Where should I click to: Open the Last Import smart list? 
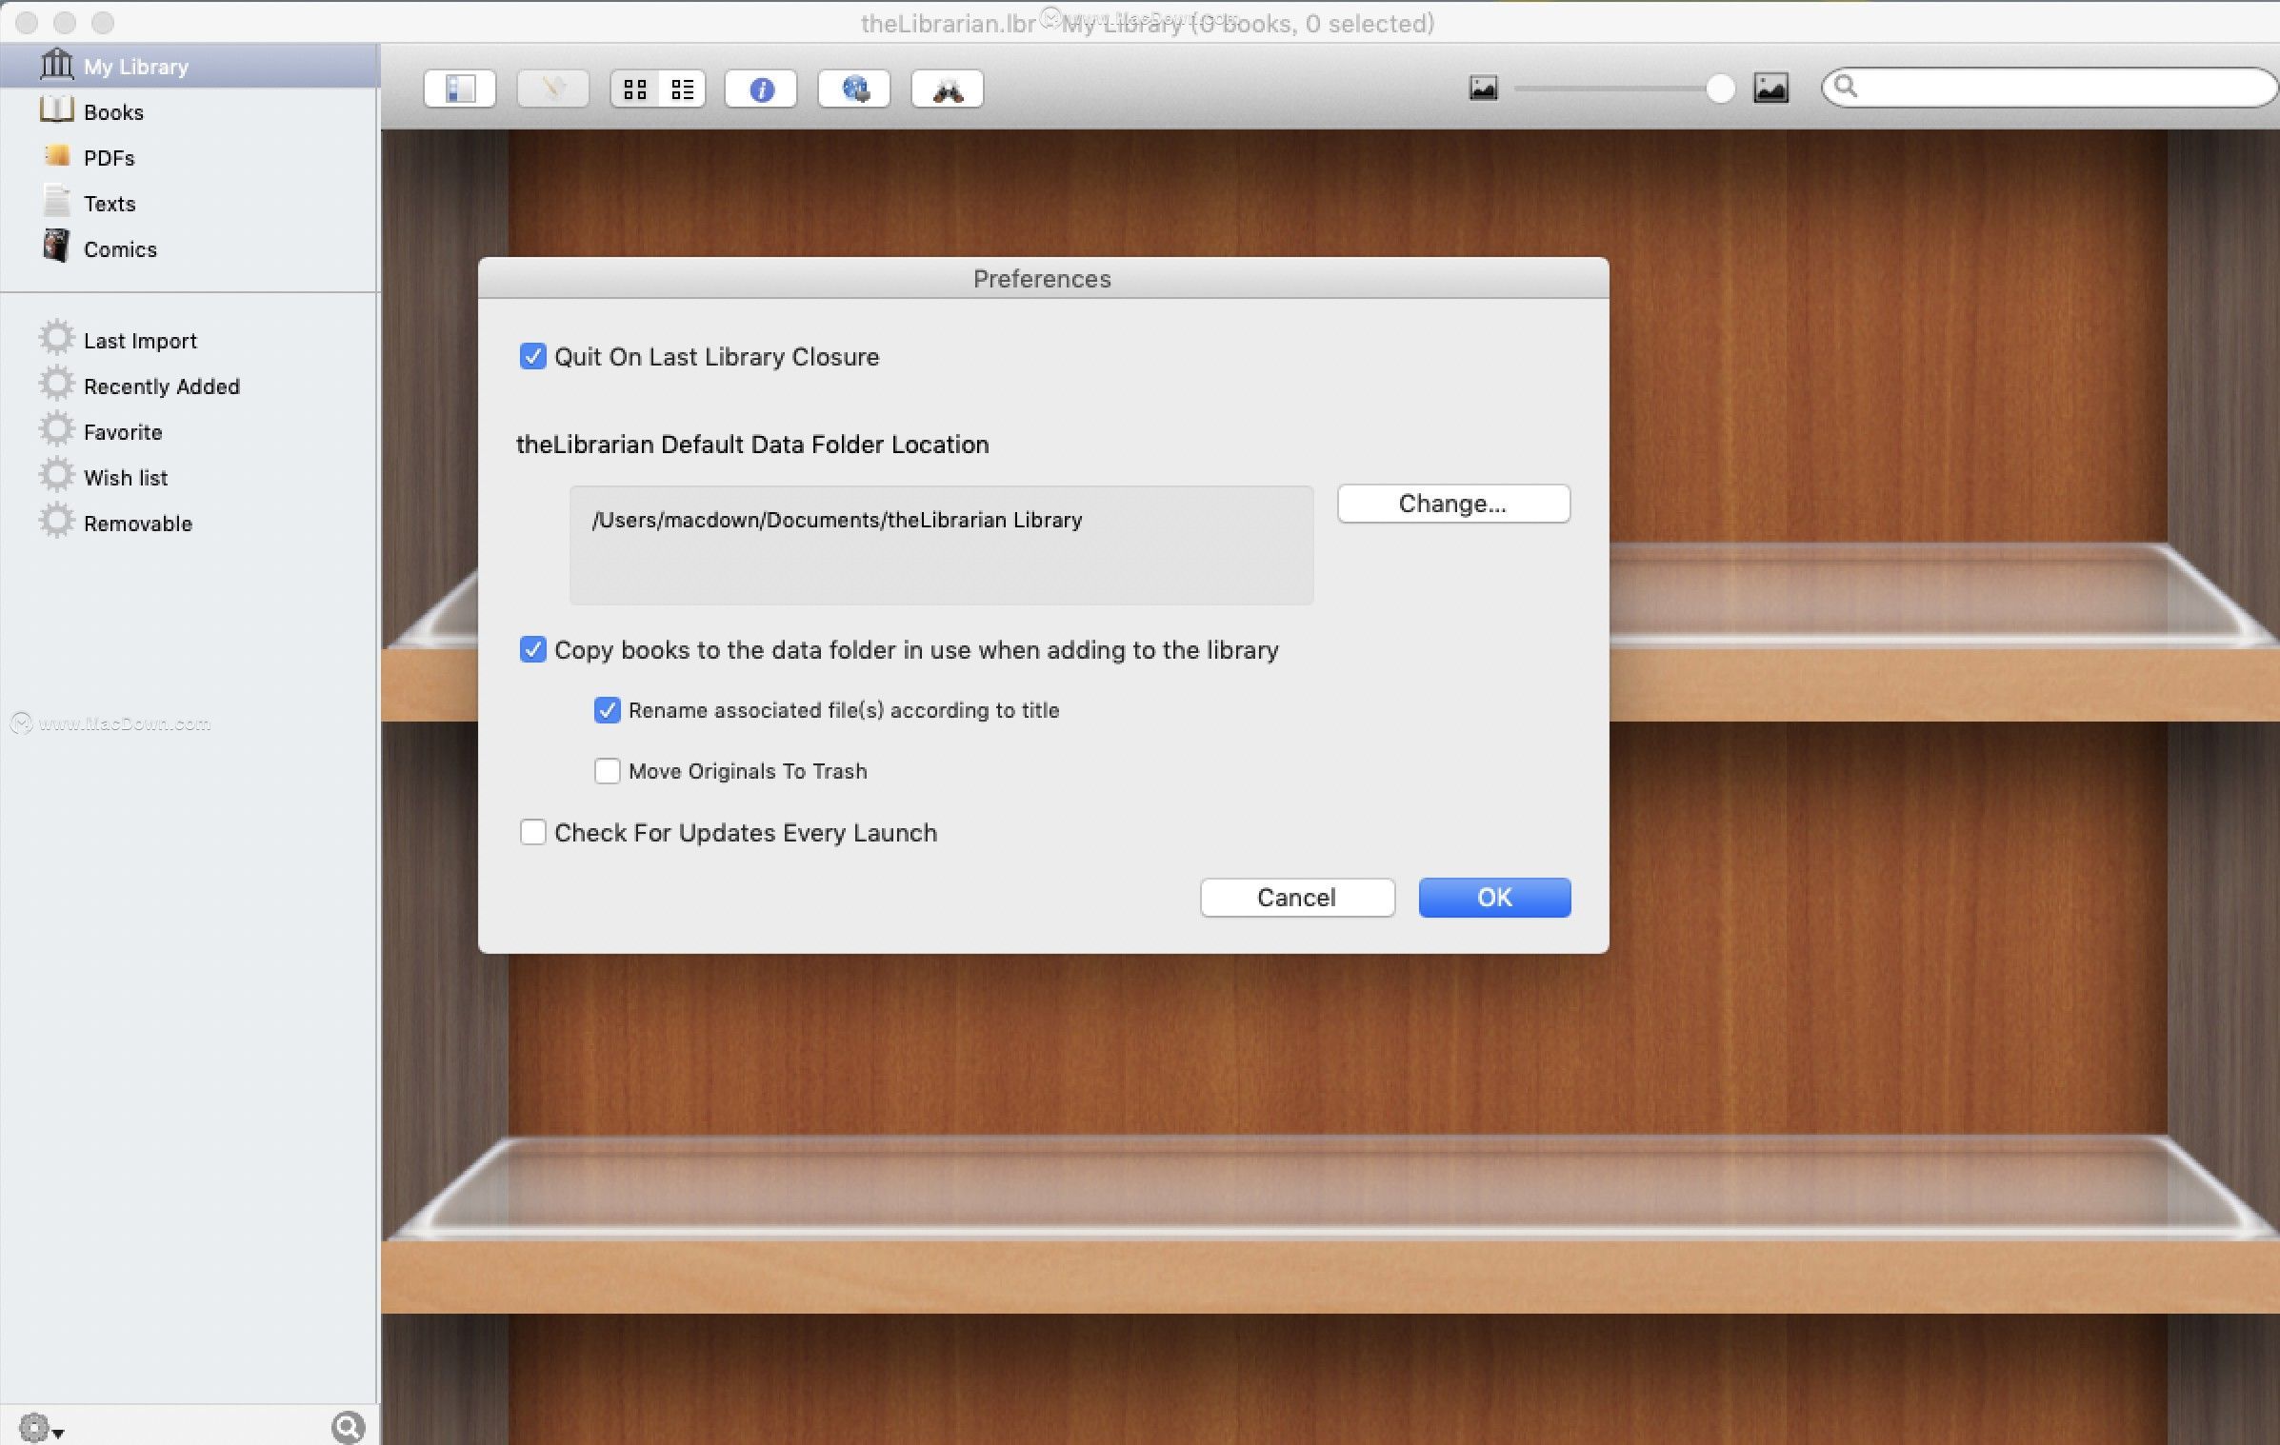(x=190, y=341)
